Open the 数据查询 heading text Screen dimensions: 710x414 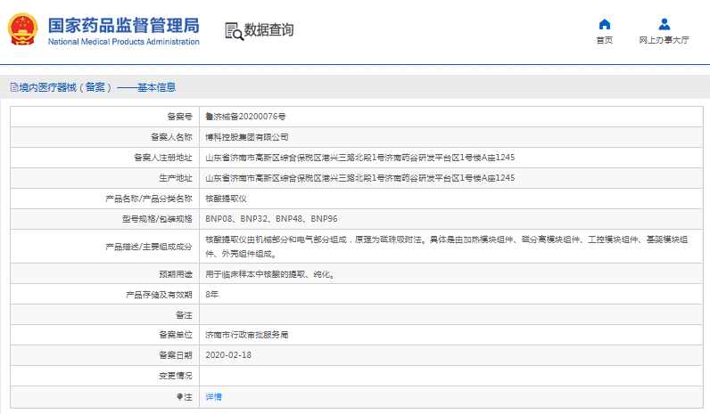pyautogui.click(x=268, y=30)
